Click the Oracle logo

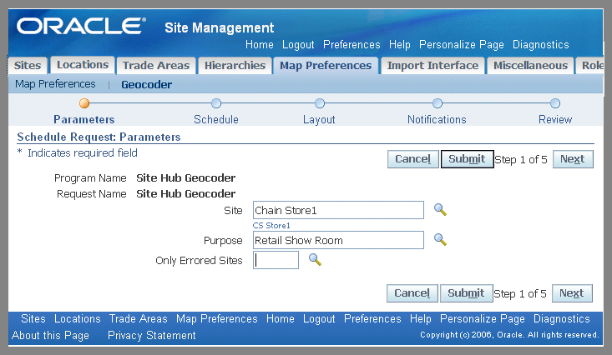click(x=81, y=26)
